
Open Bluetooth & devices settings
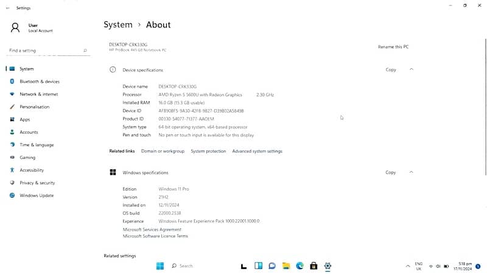point(39,82)
